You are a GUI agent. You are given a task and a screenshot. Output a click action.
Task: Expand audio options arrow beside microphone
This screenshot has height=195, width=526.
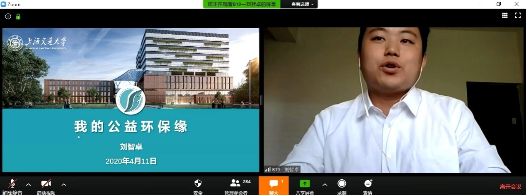[x=29, y=184]
